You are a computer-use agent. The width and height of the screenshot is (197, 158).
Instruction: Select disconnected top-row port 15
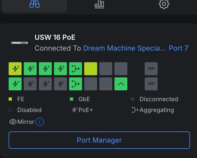[x=121, y=69]
